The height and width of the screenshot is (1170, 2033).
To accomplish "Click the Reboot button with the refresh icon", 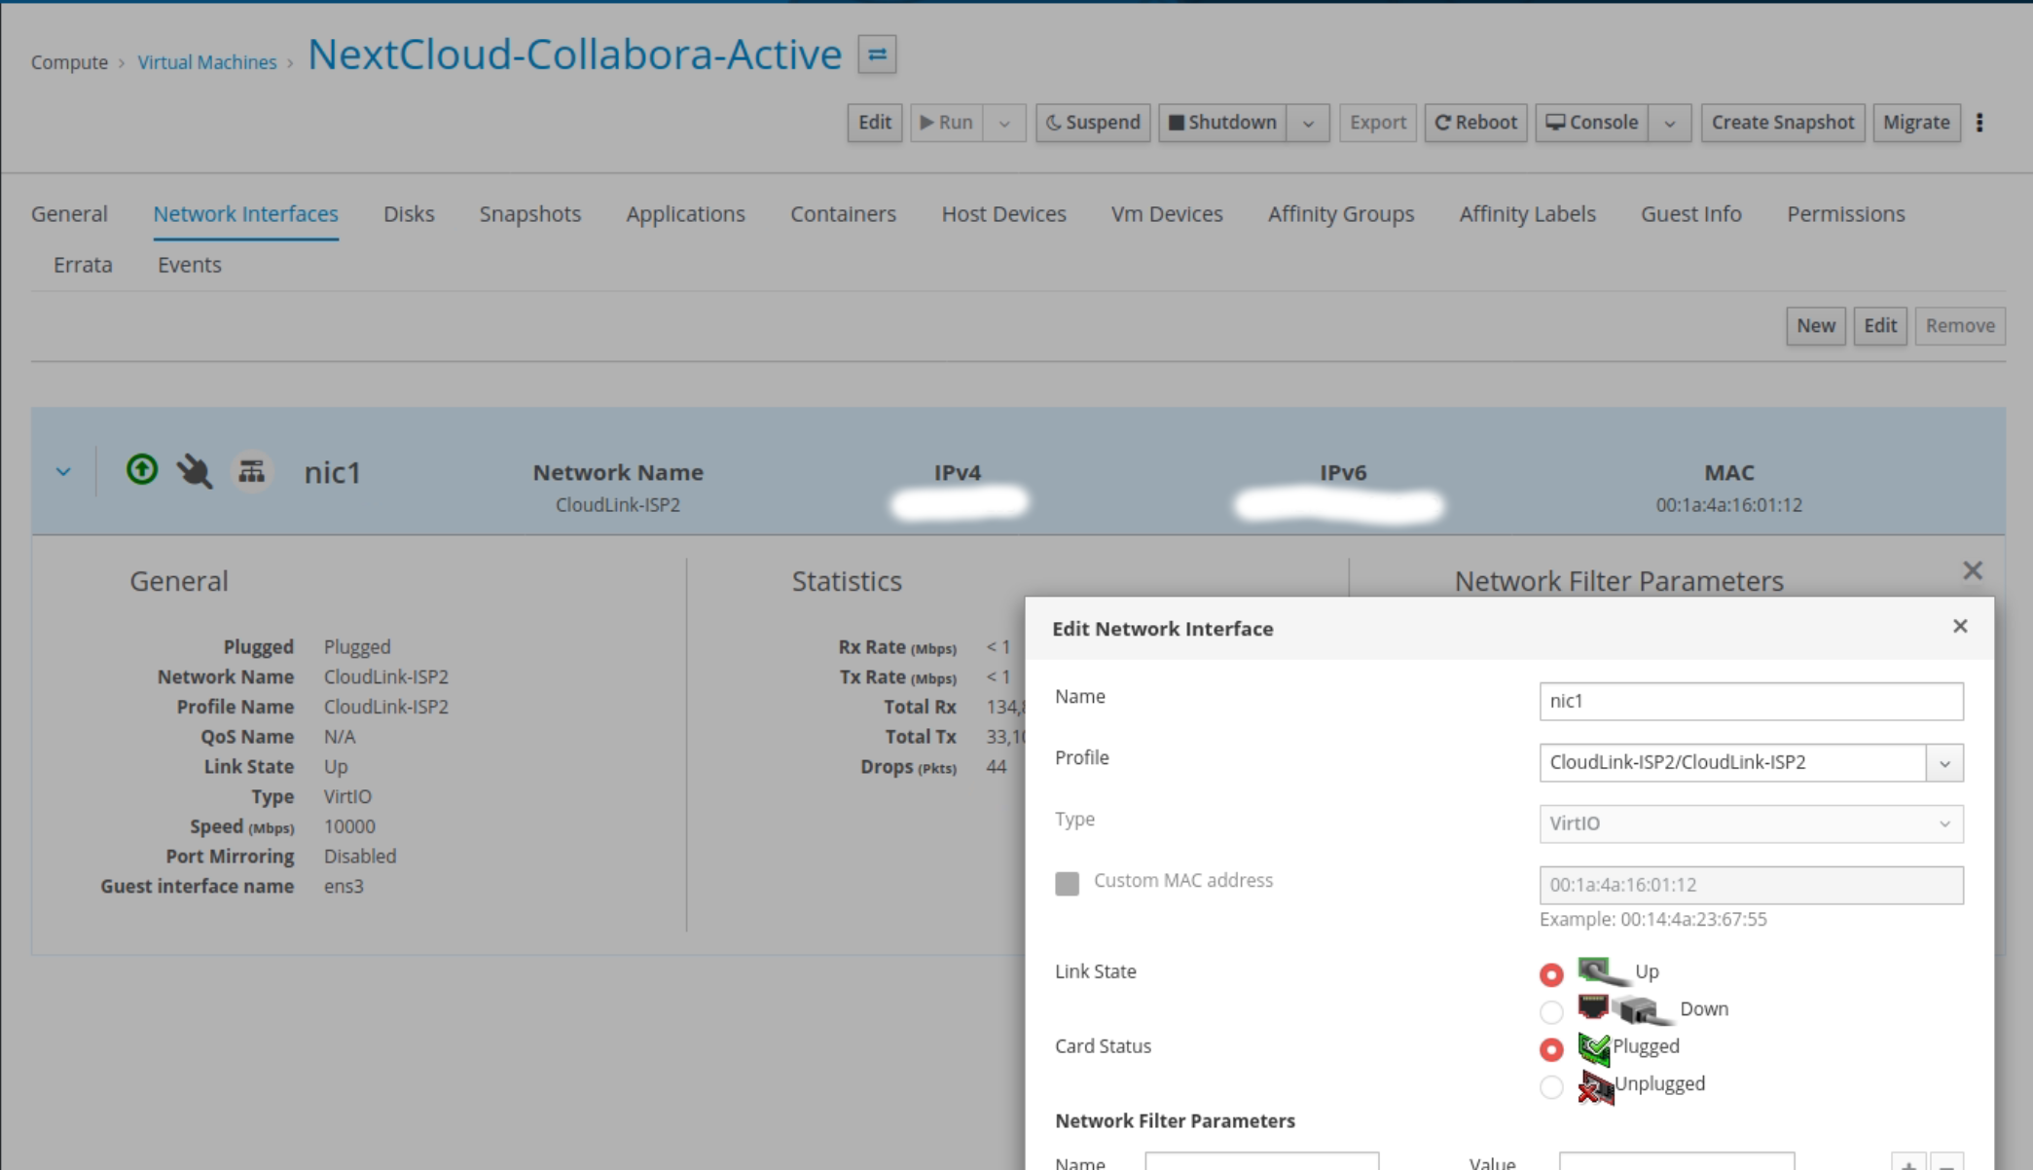I will click(x=1475, y=123).
